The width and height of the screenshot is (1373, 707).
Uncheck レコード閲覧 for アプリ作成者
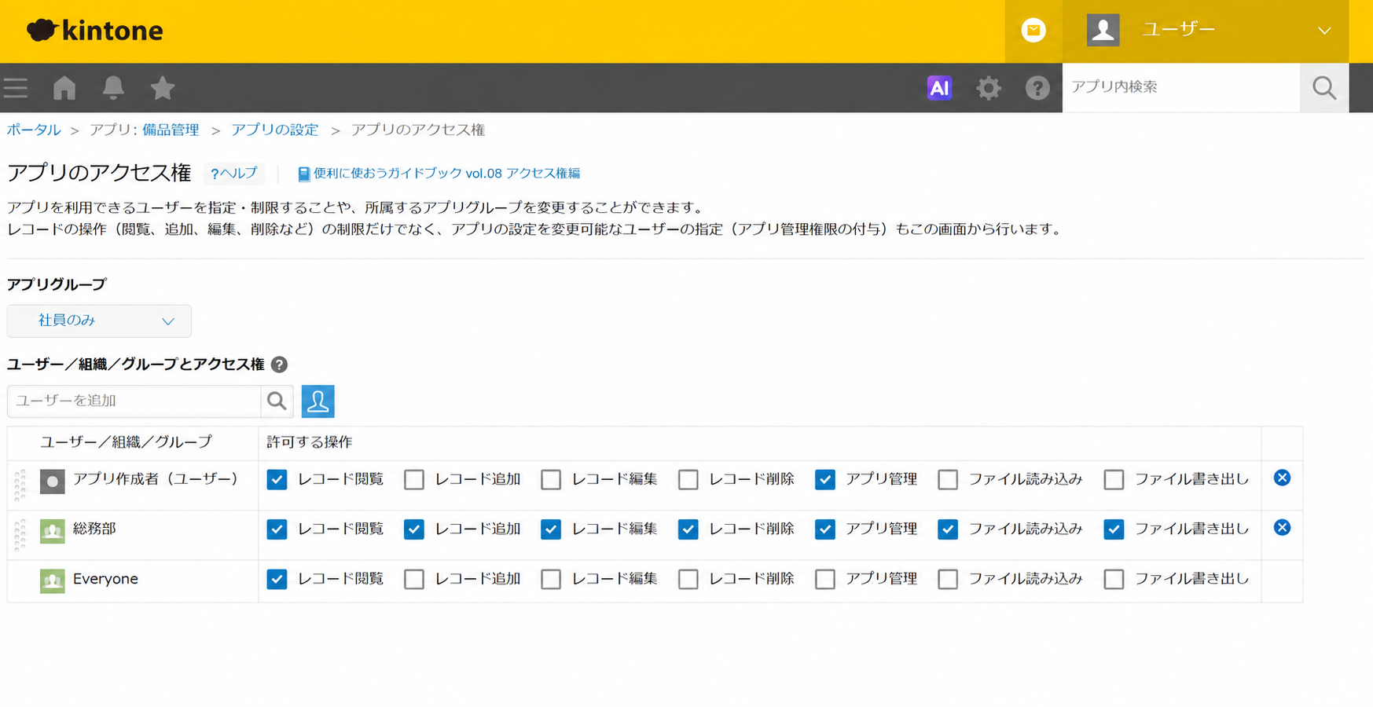coord(277,480)
